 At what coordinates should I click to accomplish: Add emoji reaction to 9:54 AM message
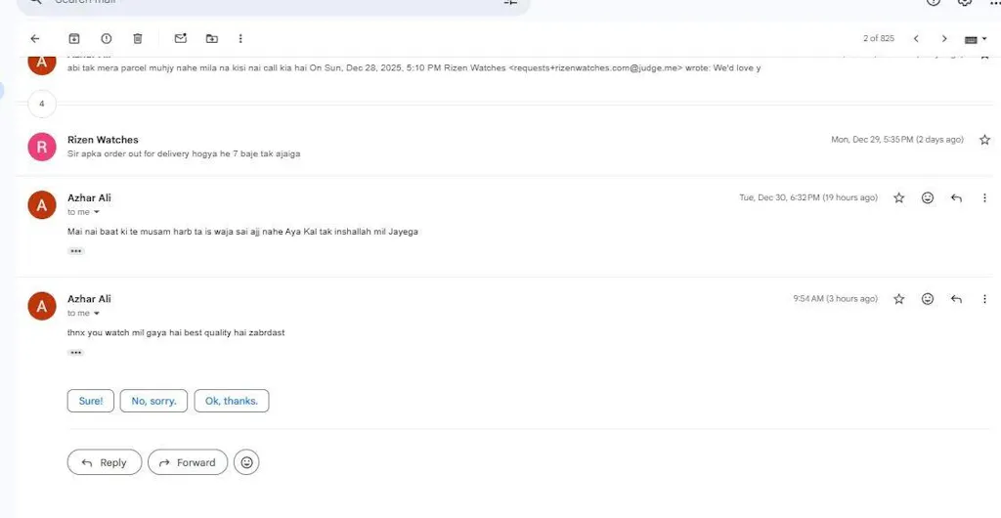click(928, 299)
